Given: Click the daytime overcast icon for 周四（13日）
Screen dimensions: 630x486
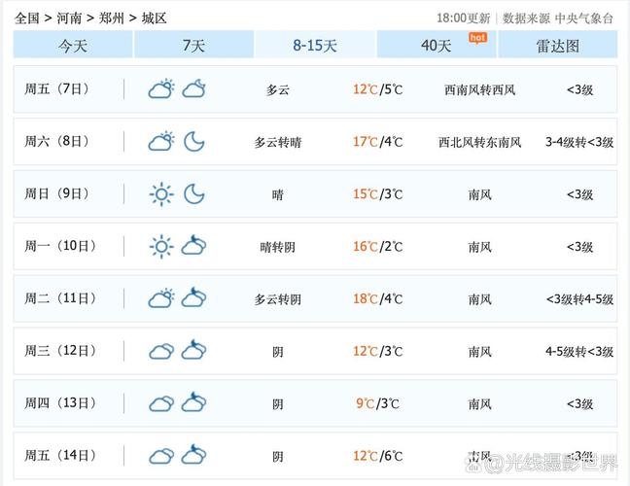Looking at the screenshot, I should pyautogui.click(x=161, y=403).
